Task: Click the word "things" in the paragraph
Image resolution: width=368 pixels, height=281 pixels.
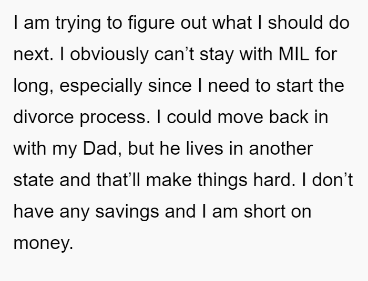Action: [x=222, y=181]
